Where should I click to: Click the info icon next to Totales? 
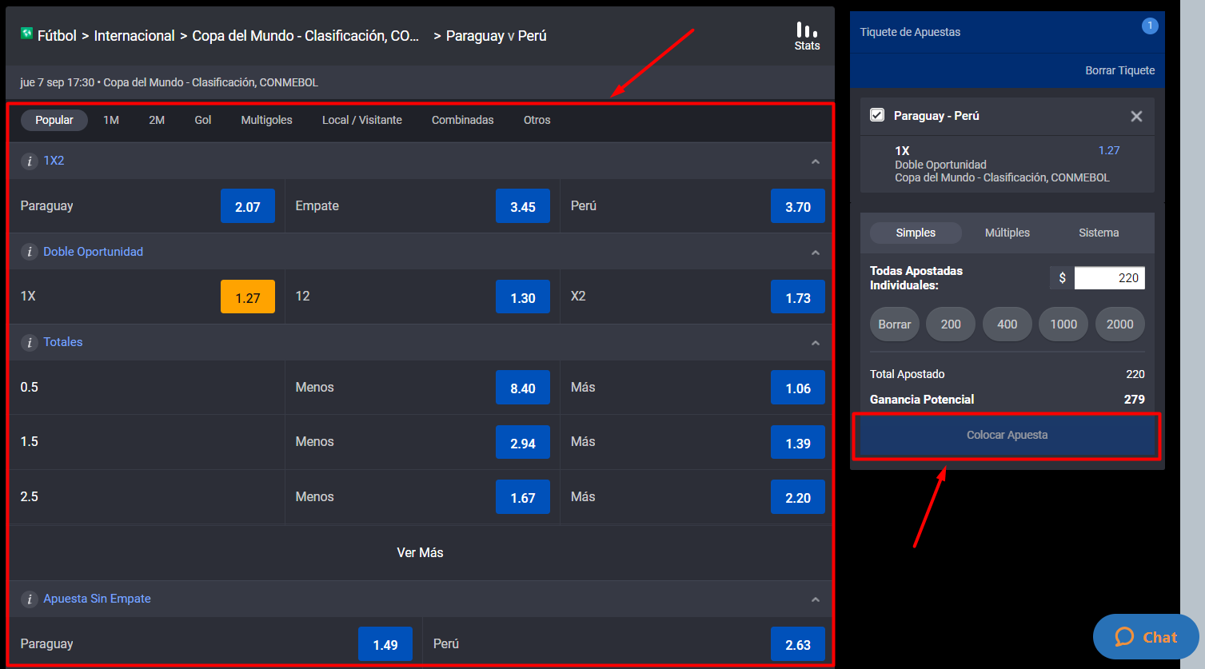[x=30, y=342]
